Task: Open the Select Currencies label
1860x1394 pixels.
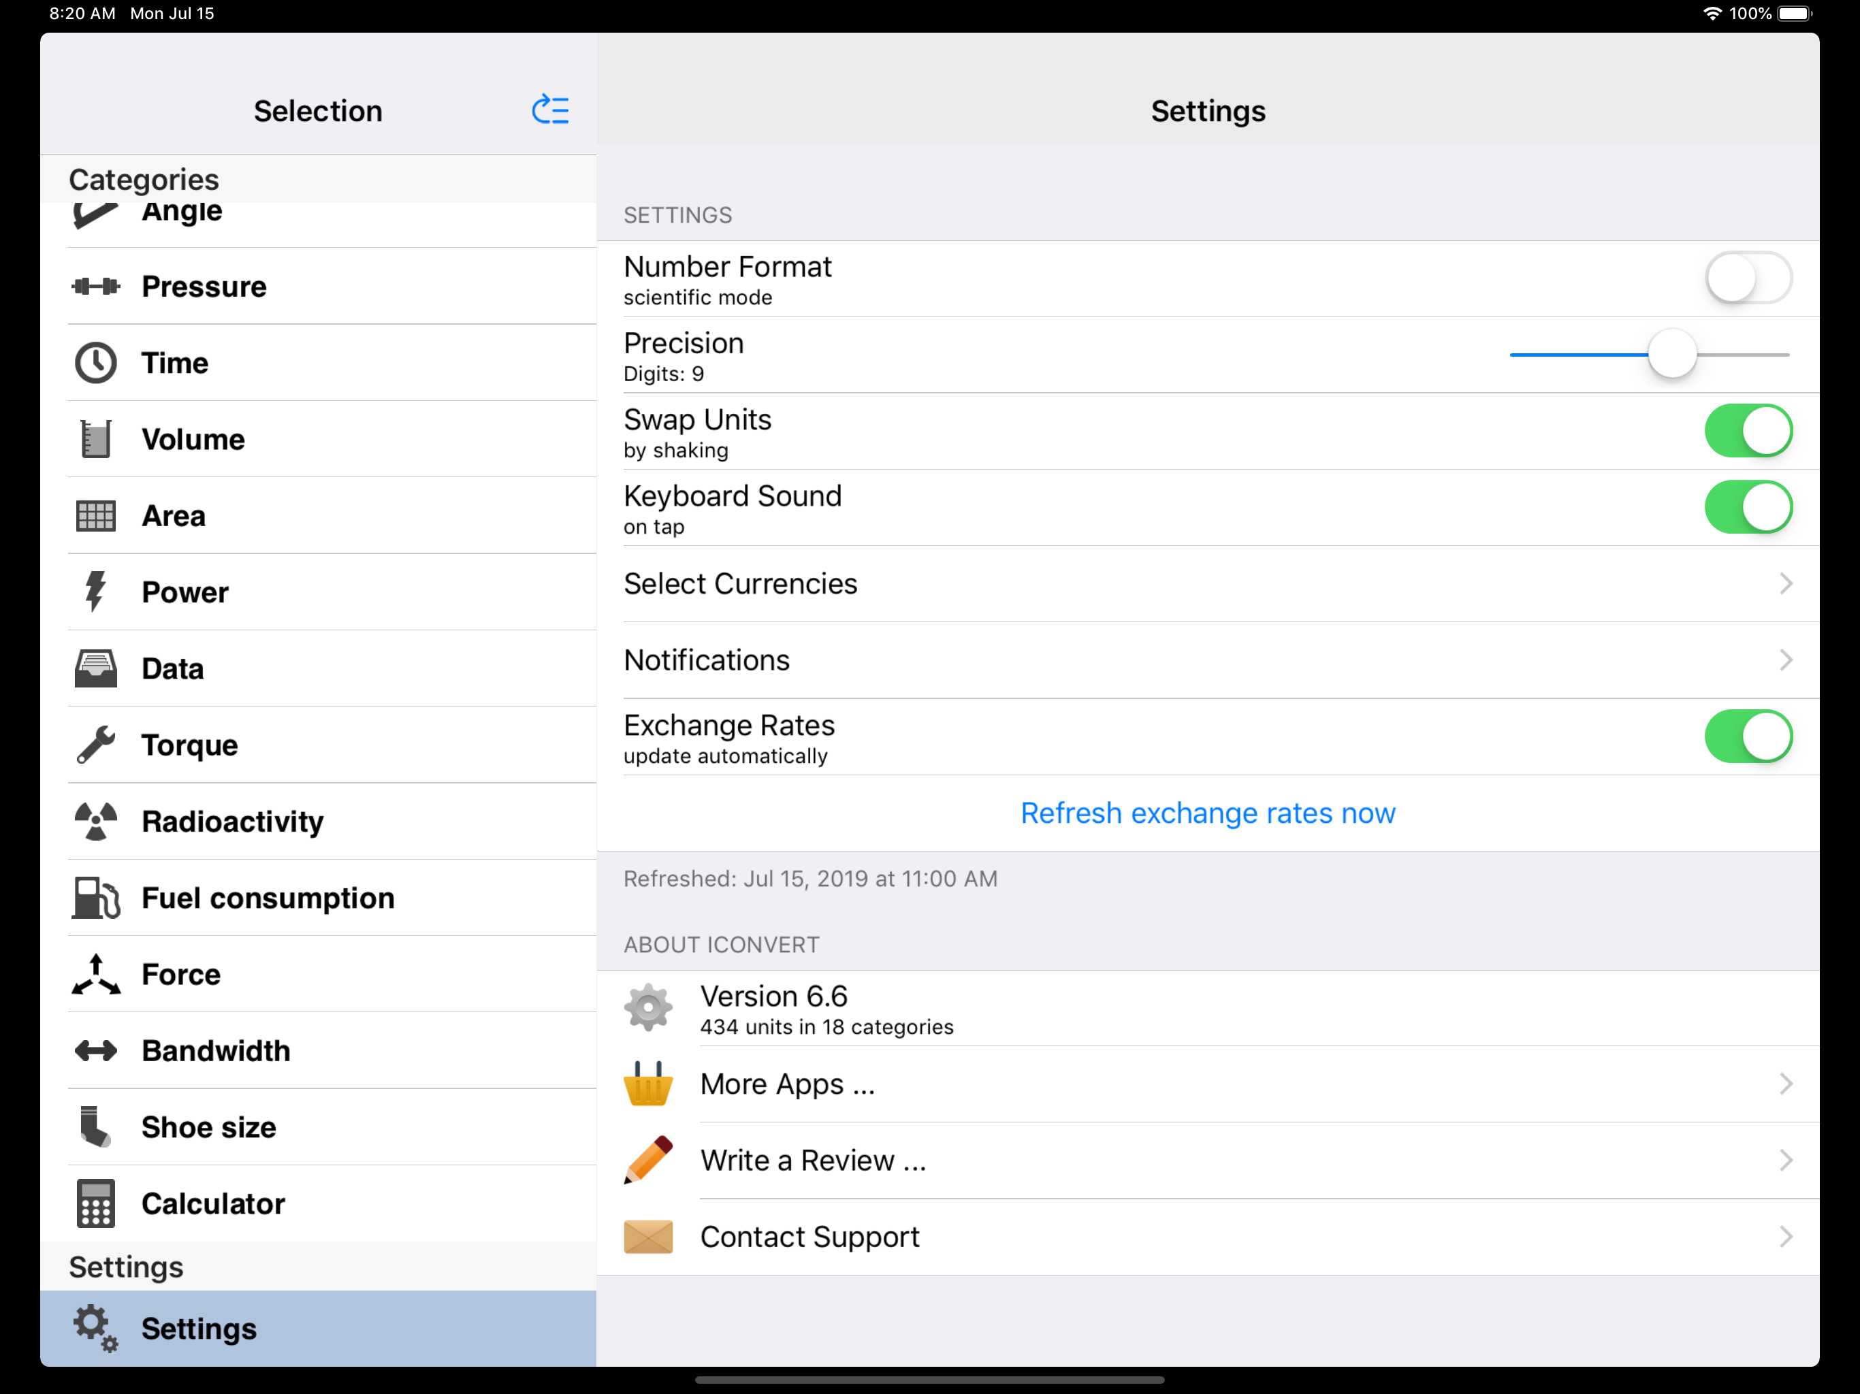Action: click(740, 583)
